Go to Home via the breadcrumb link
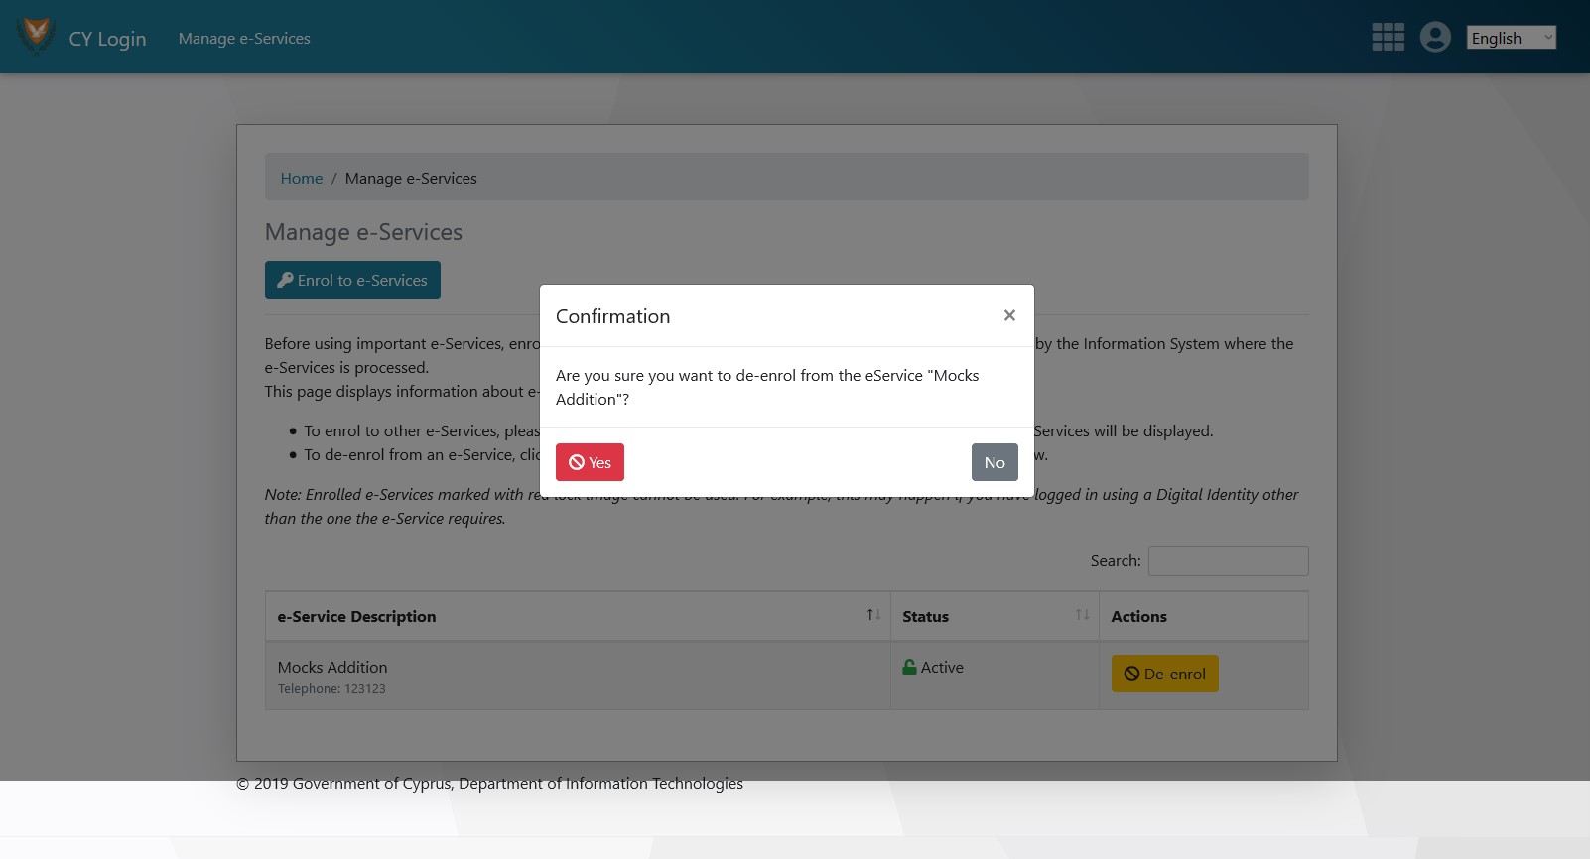Viewport: 1590px width, 859px height. [302, 178]
